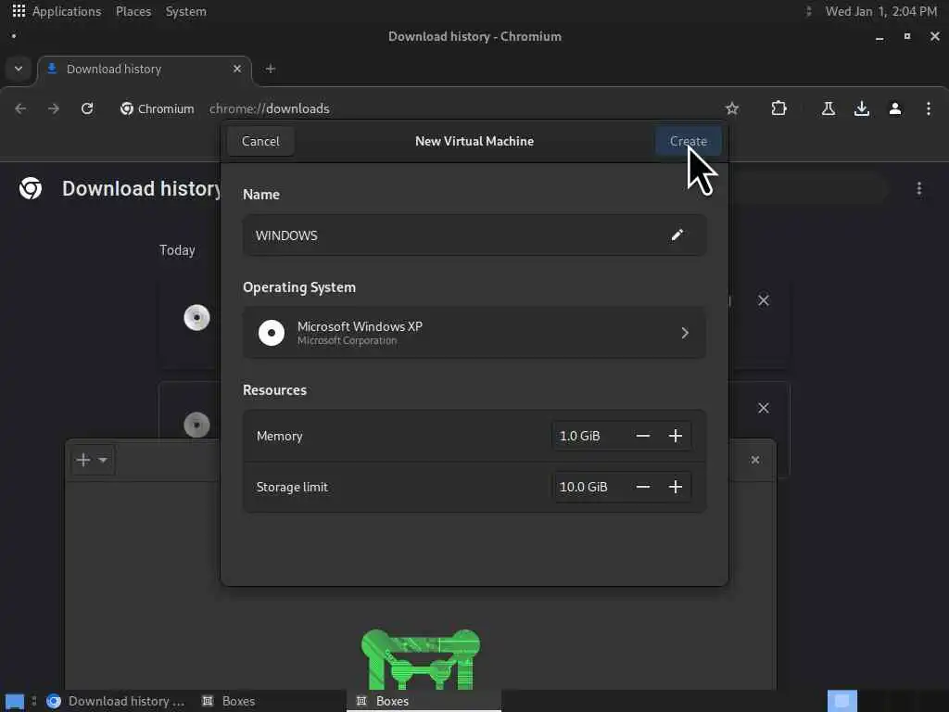Screen dimensions: 949x712
Task: Go forward in Chromium
Action: point(53,108)
